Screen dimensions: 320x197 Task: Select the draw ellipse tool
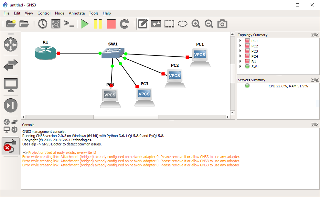(x=182, y=24)
